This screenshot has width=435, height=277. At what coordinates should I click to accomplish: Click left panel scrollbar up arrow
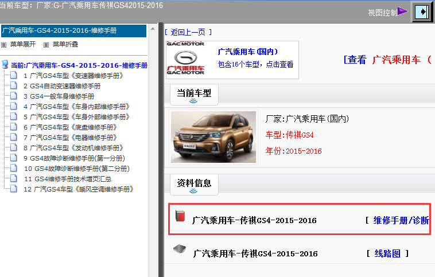153,29
